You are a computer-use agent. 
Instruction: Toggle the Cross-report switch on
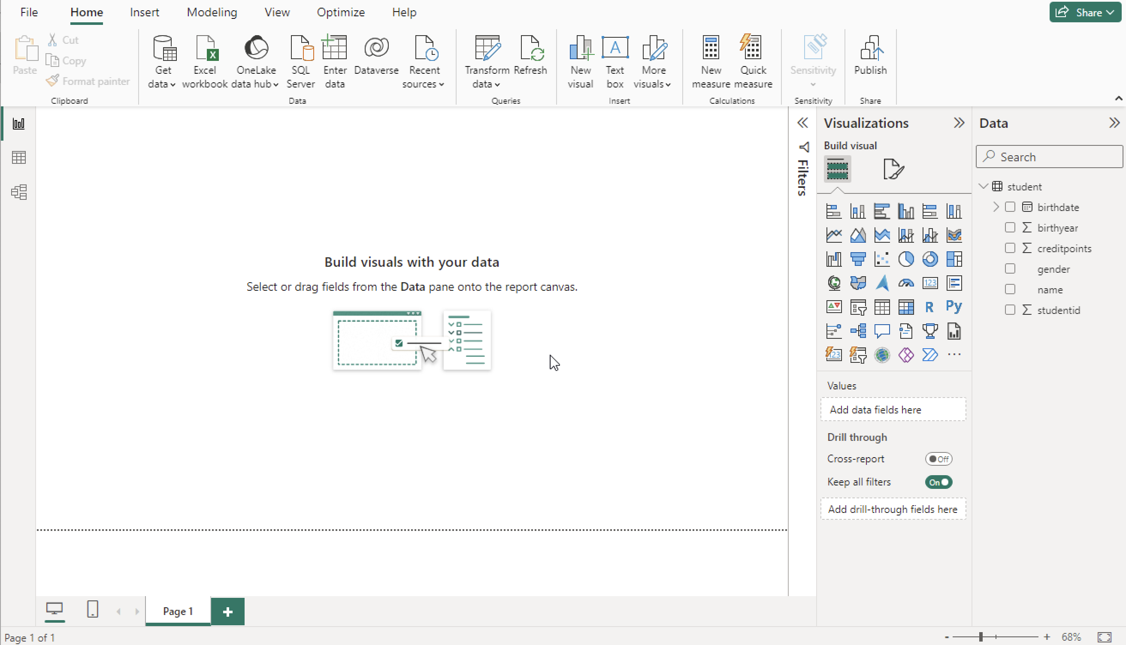938,459
